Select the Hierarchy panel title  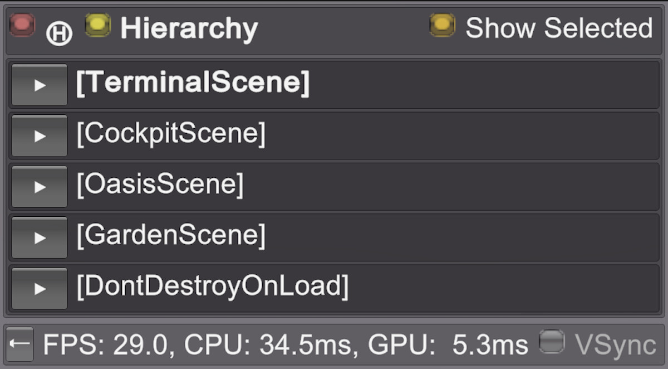coord(189,27)
